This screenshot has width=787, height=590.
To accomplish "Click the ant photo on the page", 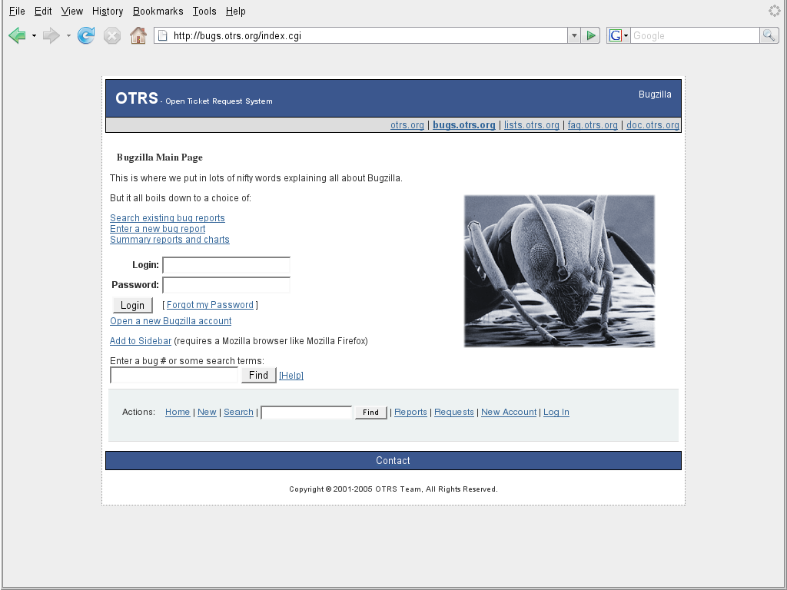I will tap(559, 270).
